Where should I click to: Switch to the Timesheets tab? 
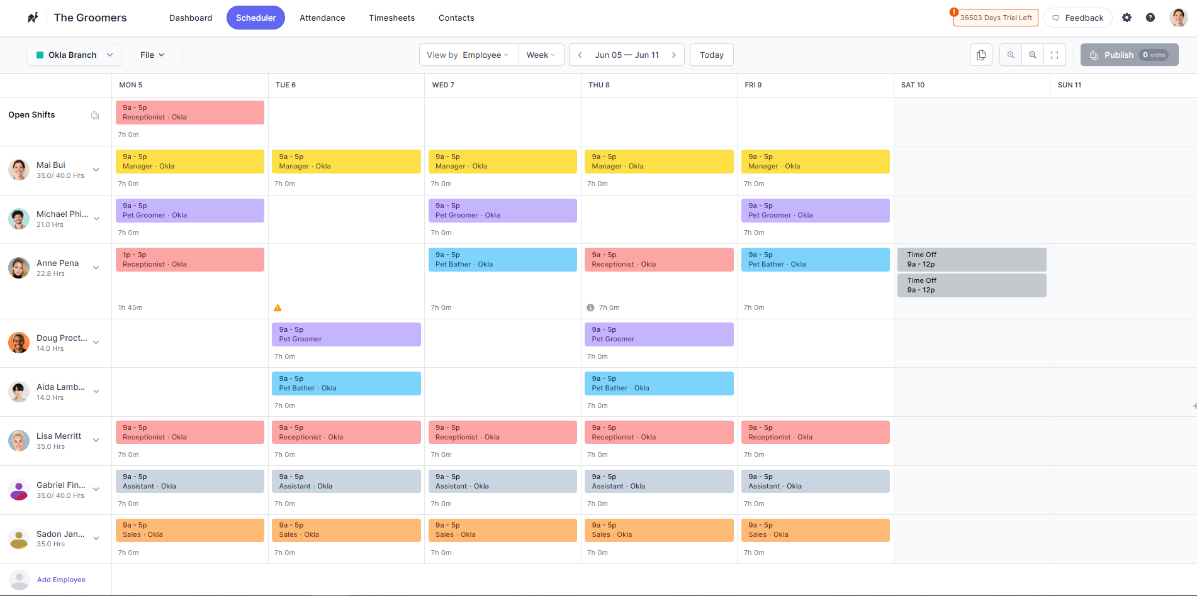(391, 18)
